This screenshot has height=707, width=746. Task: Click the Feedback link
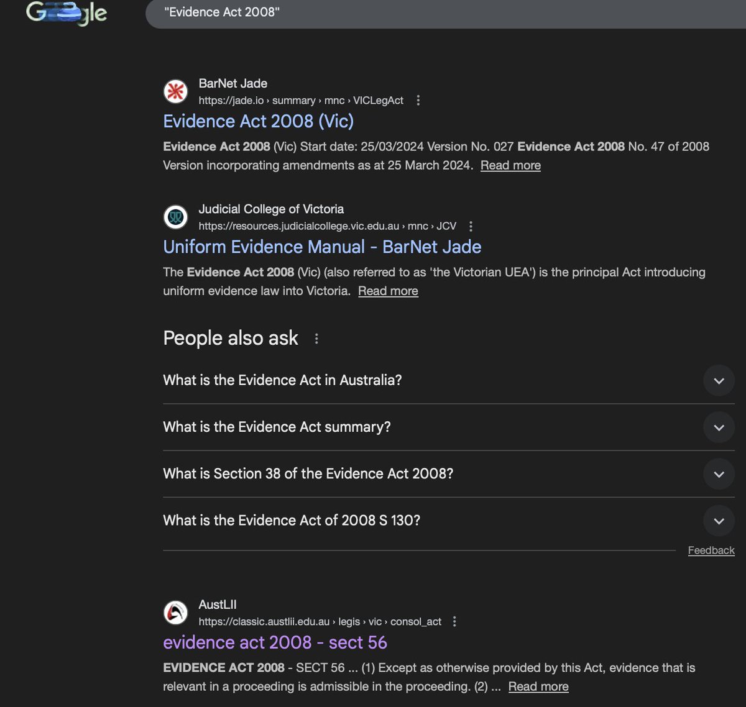(x=711, y=550)
